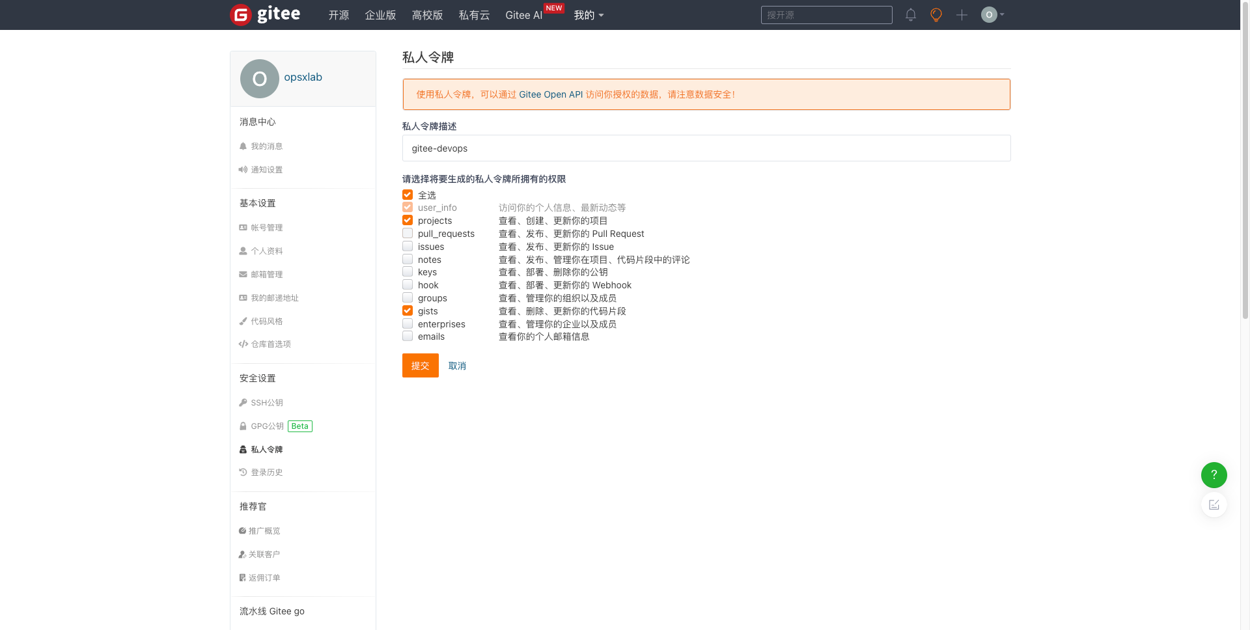
Task: Click envelope icon beside 邮箱管理
Action: coord(243,275)
